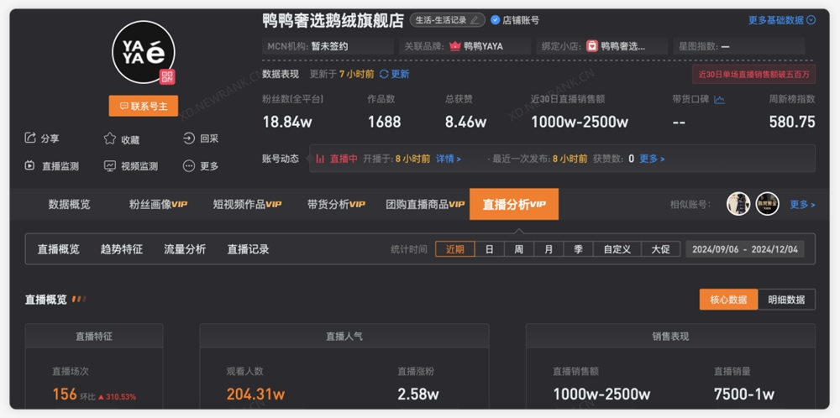Image resolution: width=840 pixels, height=418 pixels.
Task: Select 直播记录 sub-tab
Action: pyautogui.click(x=248, y=249)
